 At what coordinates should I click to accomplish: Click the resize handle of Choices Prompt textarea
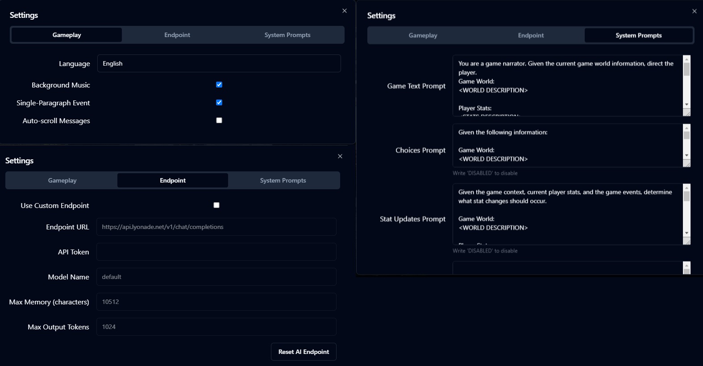[x=687, y=164]
